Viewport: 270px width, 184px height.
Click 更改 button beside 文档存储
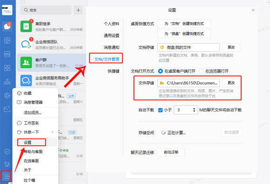click(x=231, y=47)
